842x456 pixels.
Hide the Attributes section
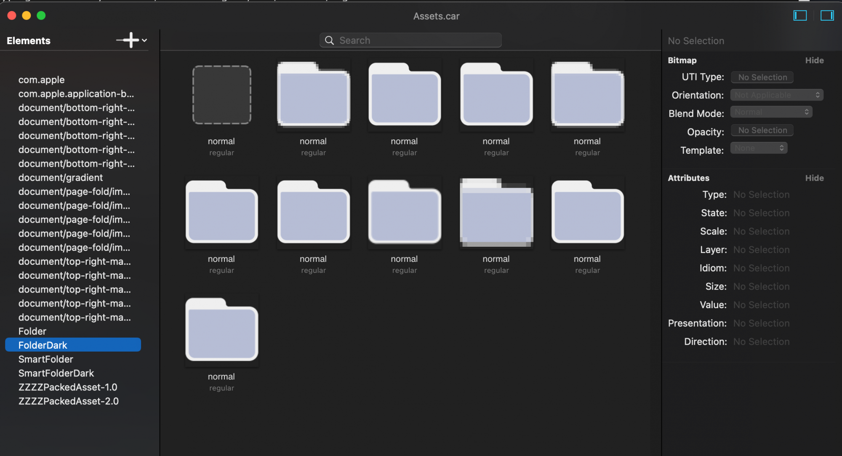[814, 178]
